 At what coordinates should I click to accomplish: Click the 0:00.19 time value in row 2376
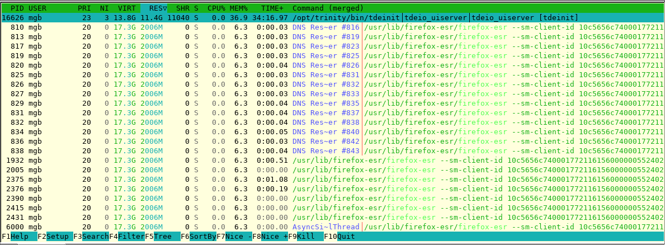pyautogui.click(x=272, y=190)
